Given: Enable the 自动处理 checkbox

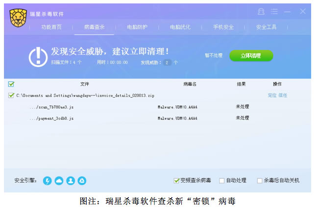Looking at the screenshot, I should tap(222, 181).
